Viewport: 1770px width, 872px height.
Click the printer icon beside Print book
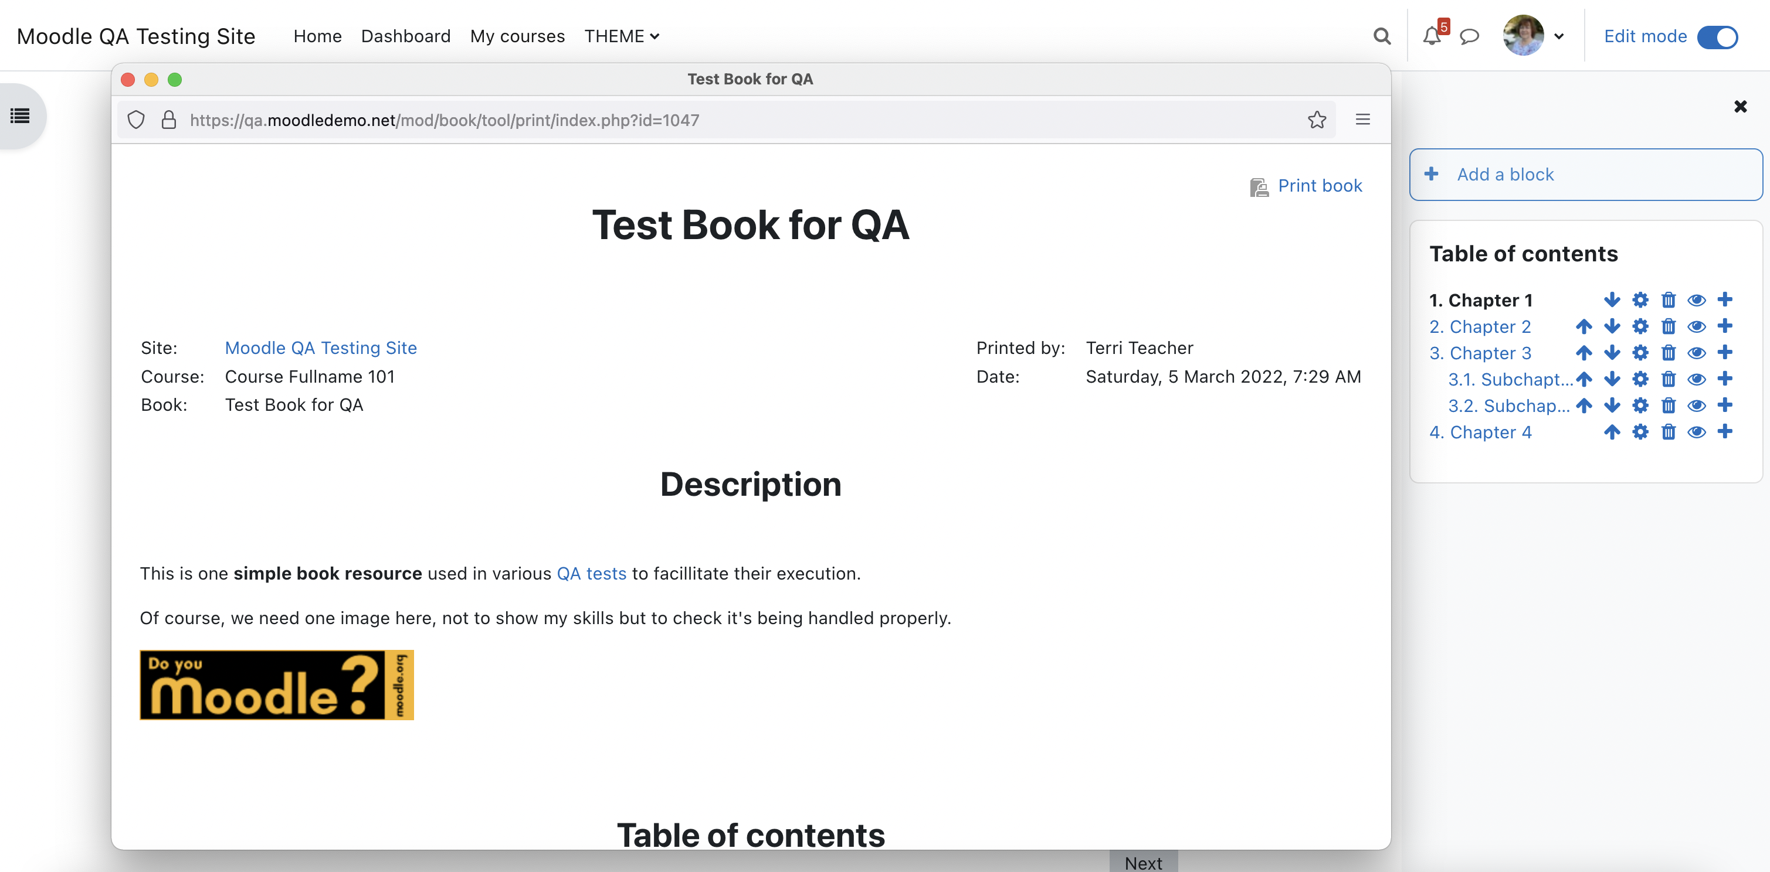click(x=1259, y=187)
